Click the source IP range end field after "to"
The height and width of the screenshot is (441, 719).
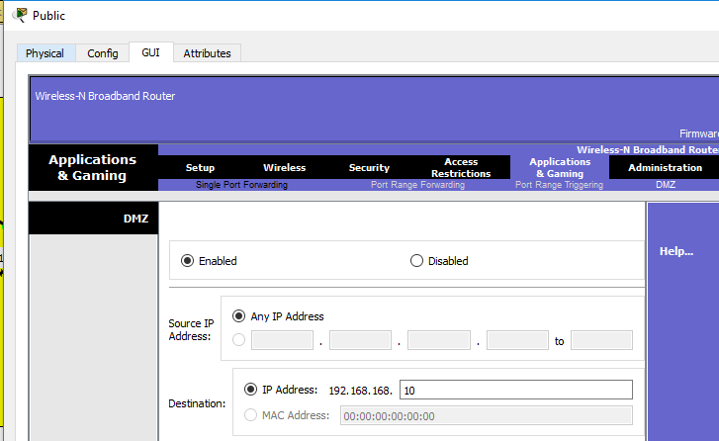click(601, 340)
